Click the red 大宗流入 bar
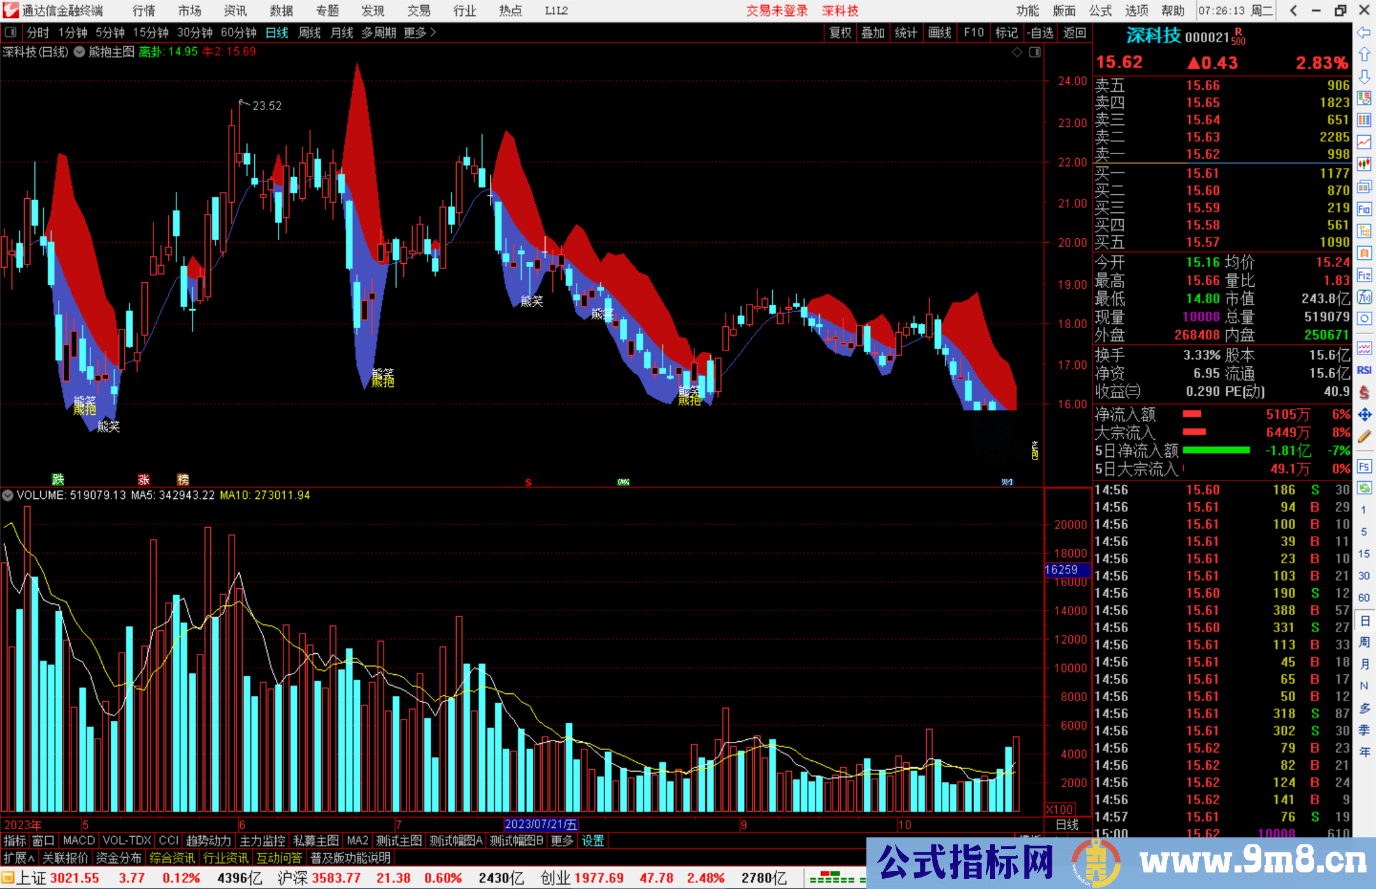This screenshot has height=889, width=1376. 1194,432
